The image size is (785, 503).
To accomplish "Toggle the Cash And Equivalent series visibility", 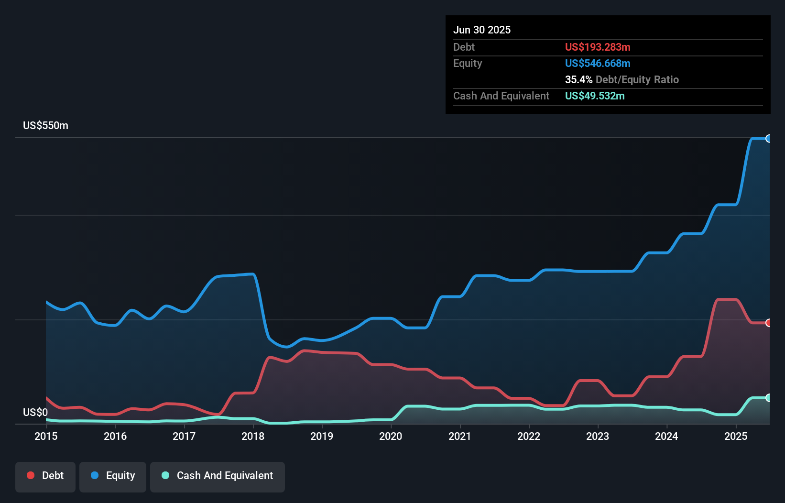I will [x=218, y=476].
